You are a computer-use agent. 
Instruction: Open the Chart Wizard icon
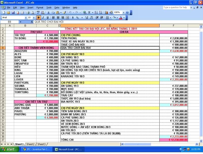pos(107,12)
